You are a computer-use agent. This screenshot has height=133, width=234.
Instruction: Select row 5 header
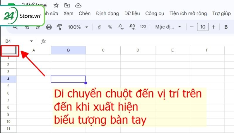tap(8, 86)
